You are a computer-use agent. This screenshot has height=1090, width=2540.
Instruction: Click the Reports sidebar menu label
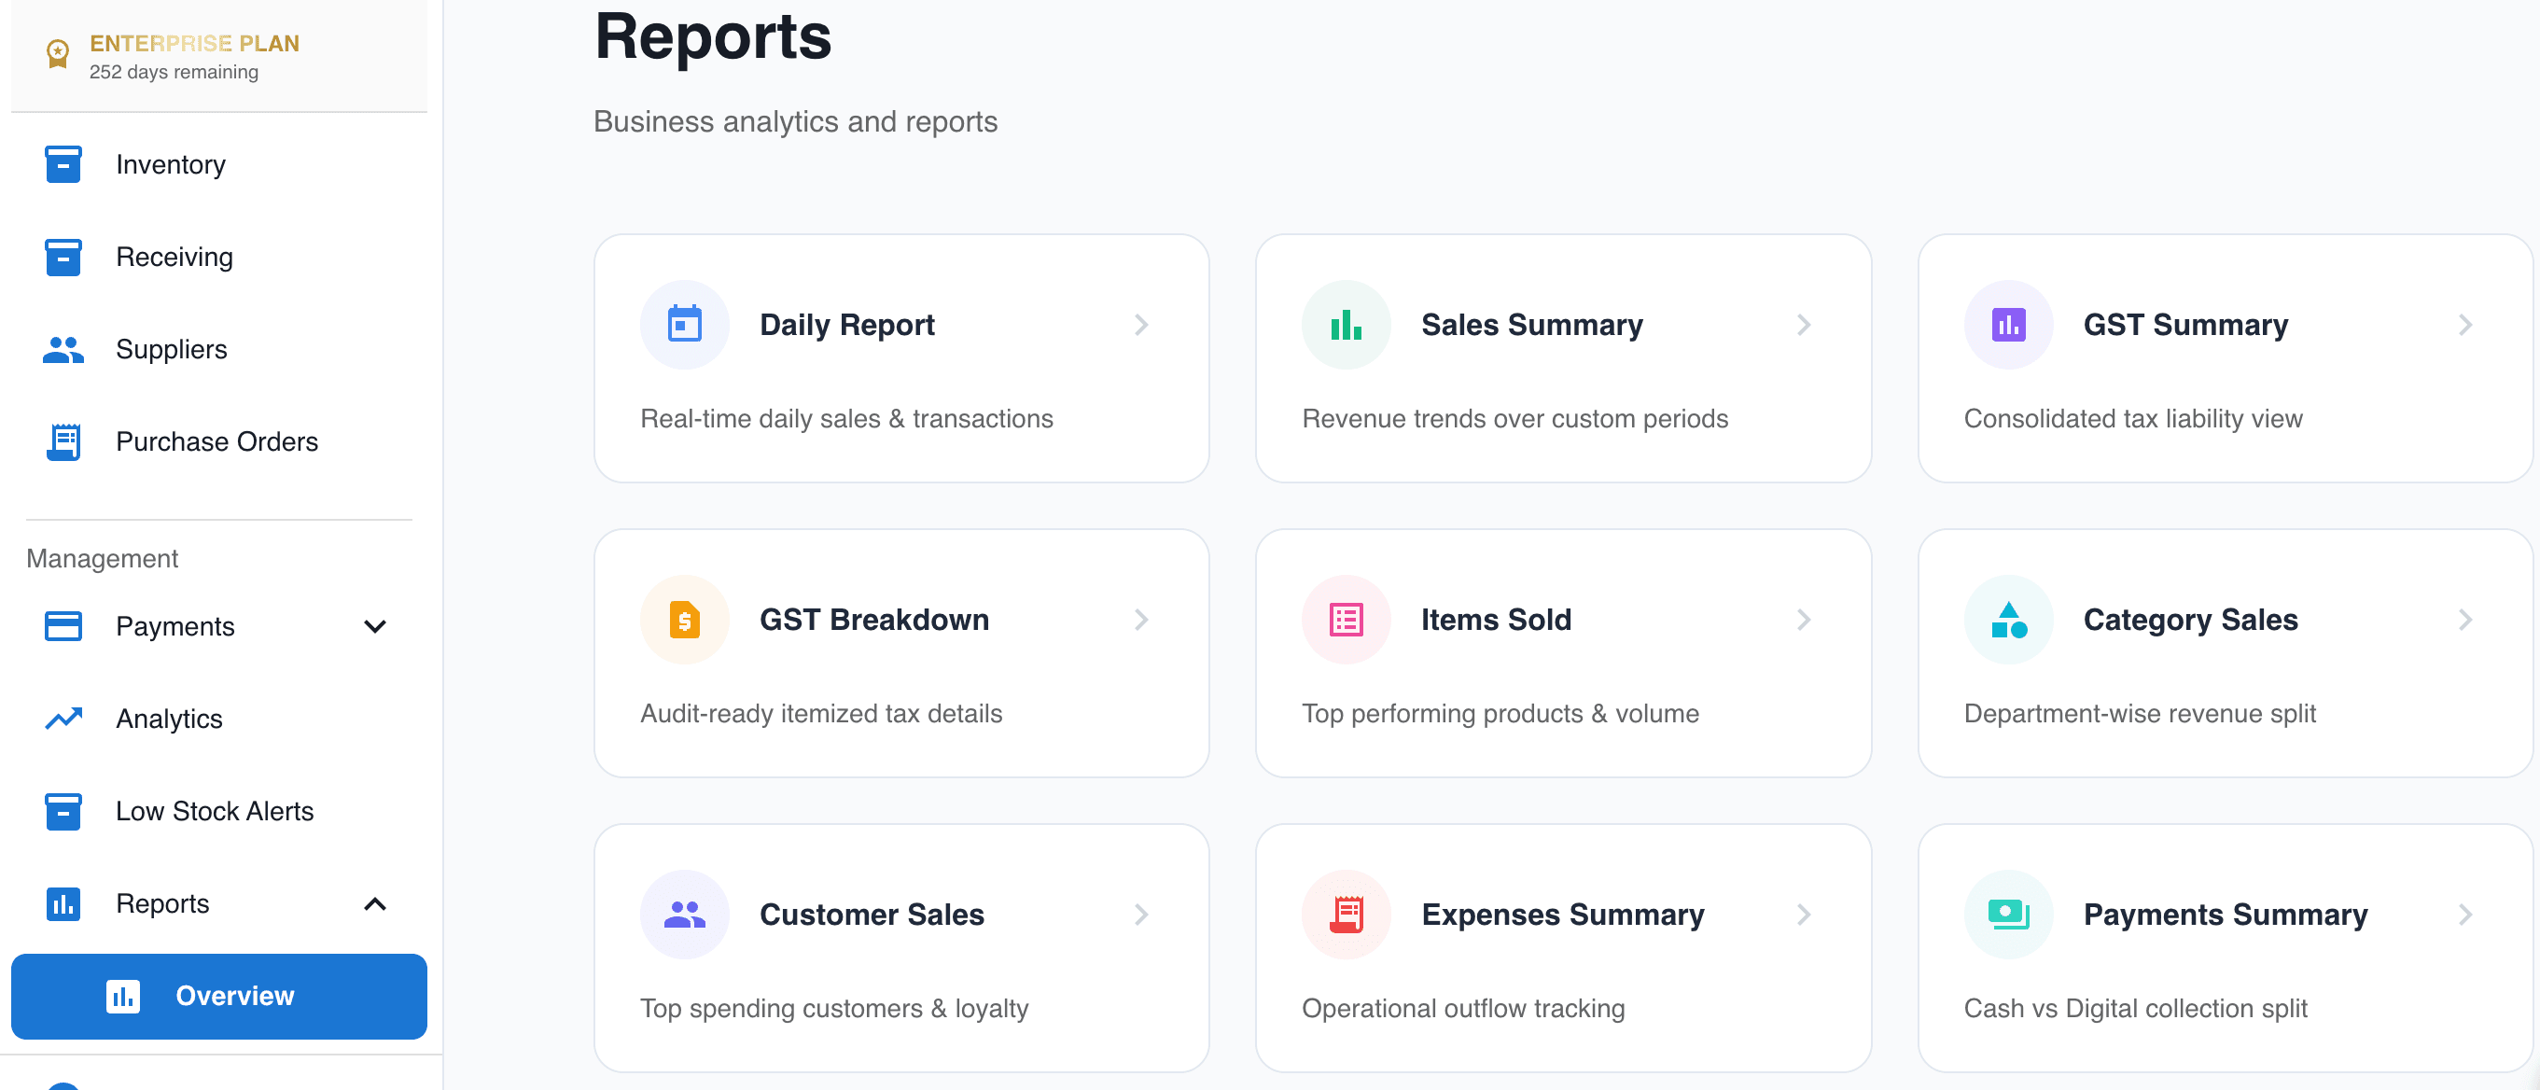(162, 903)
